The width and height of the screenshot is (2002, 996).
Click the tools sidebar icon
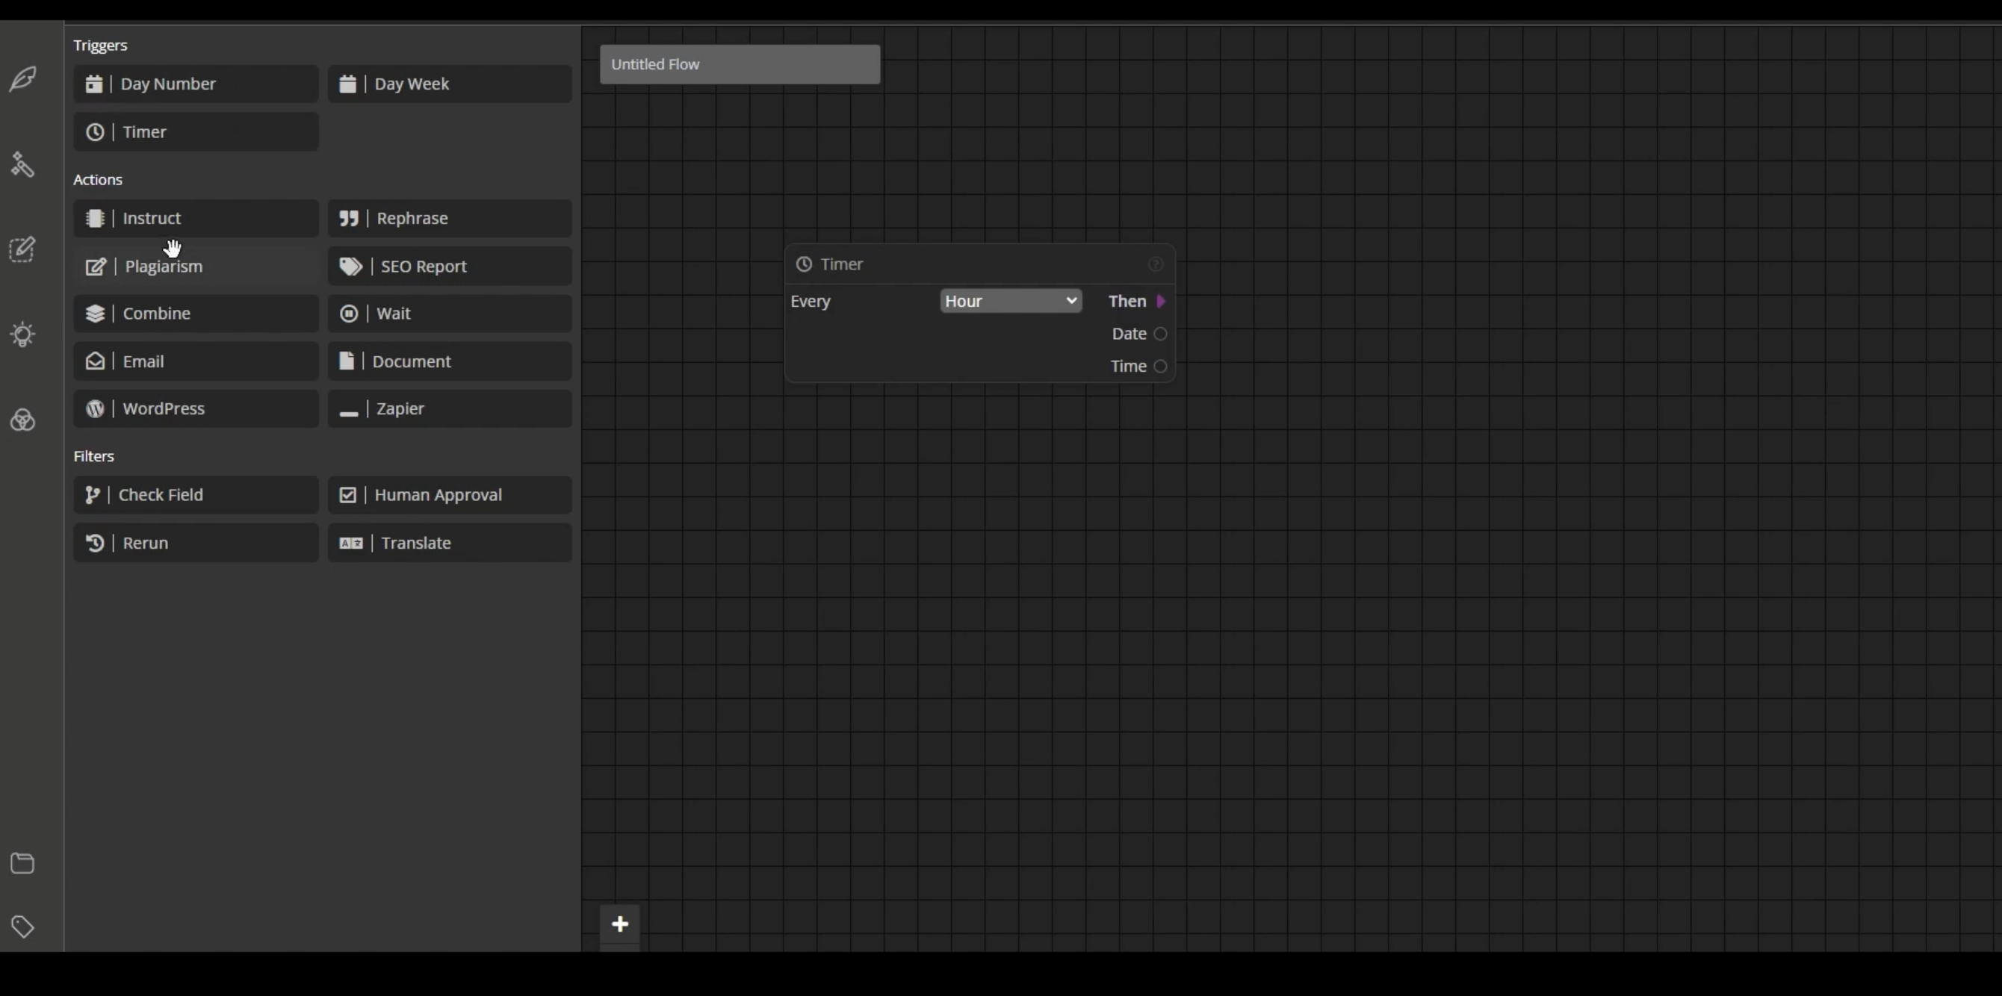[x=22, y=164]
